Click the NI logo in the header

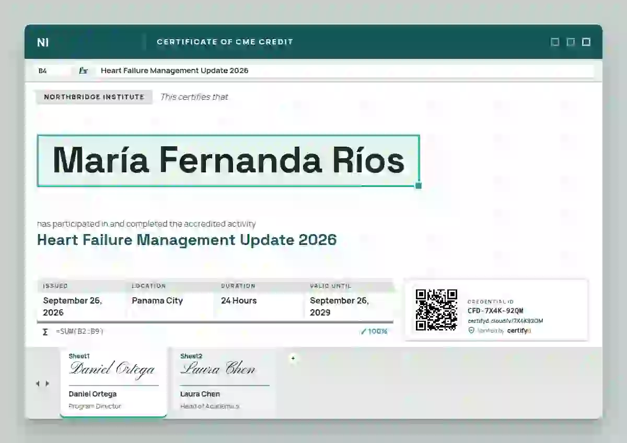43,42
